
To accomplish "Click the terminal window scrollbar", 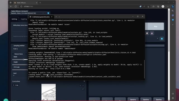I will 144,69.
